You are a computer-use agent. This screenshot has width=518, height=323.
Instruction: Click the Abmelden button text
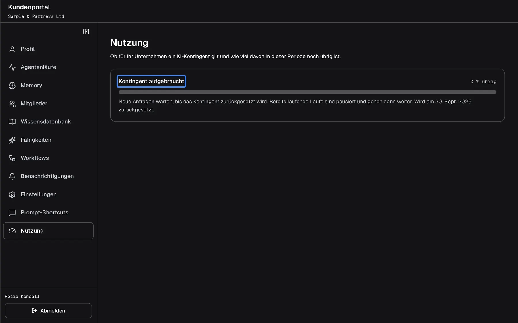(53, 311)
